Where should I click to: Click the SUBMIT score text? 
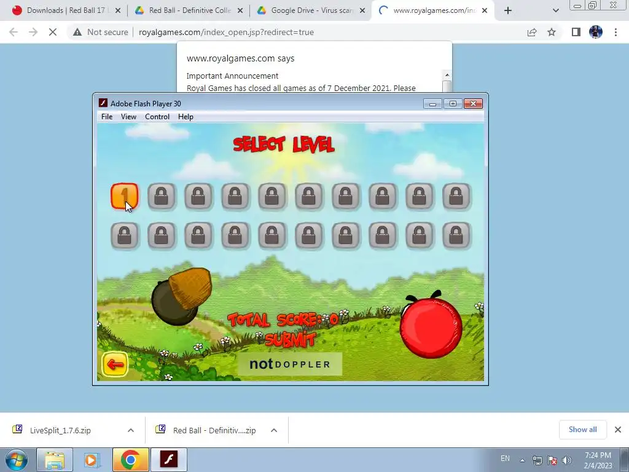pos(290,339)
